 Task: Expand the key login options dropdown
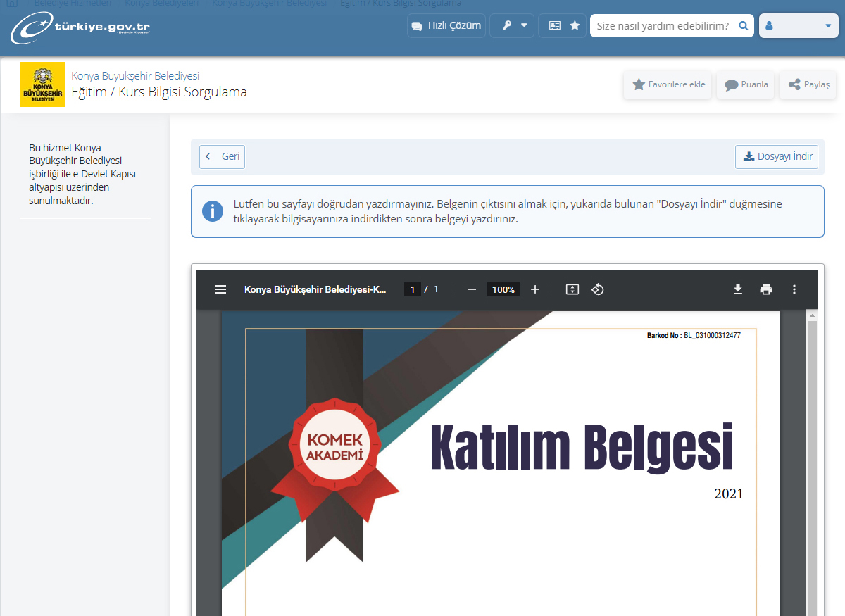point(514,25)
